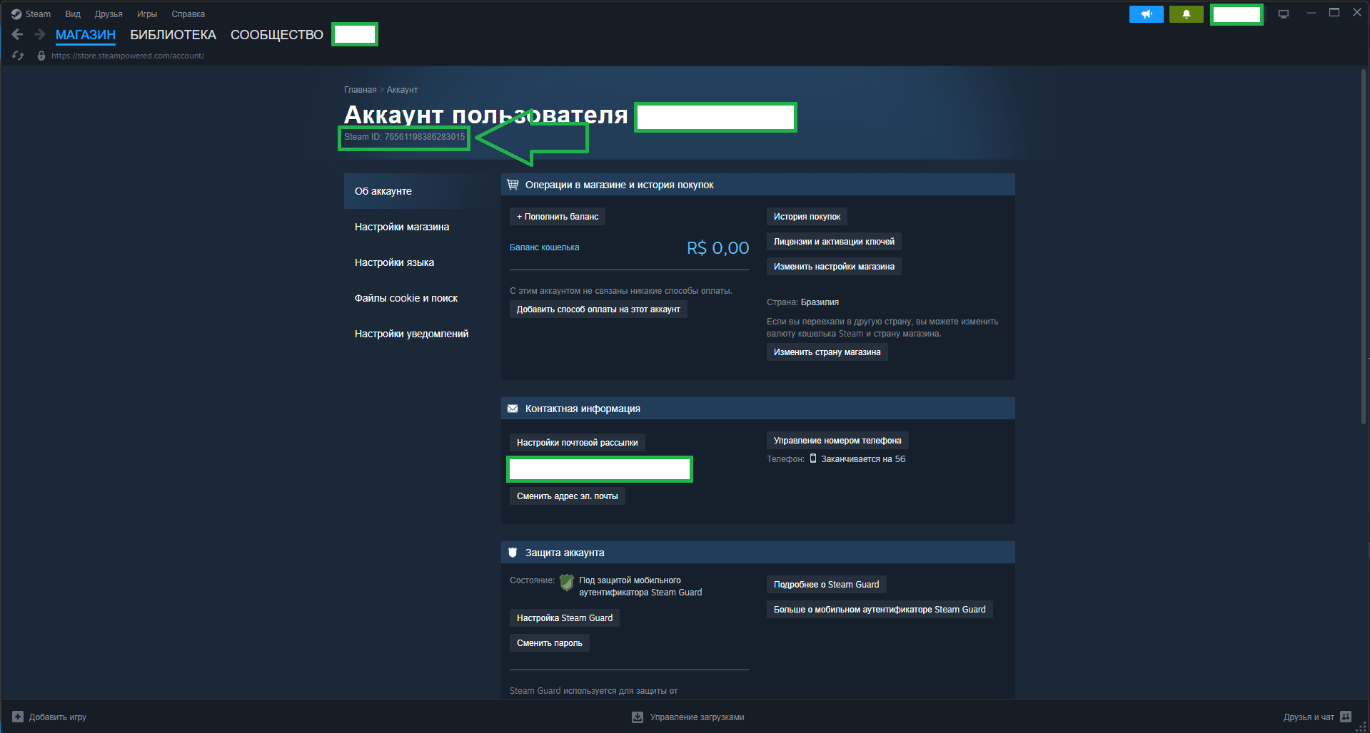The width and height of the screenshot is (1370, 733).
Task: Click the Аккаунт breadcrumb text
Action: (402, 90)
